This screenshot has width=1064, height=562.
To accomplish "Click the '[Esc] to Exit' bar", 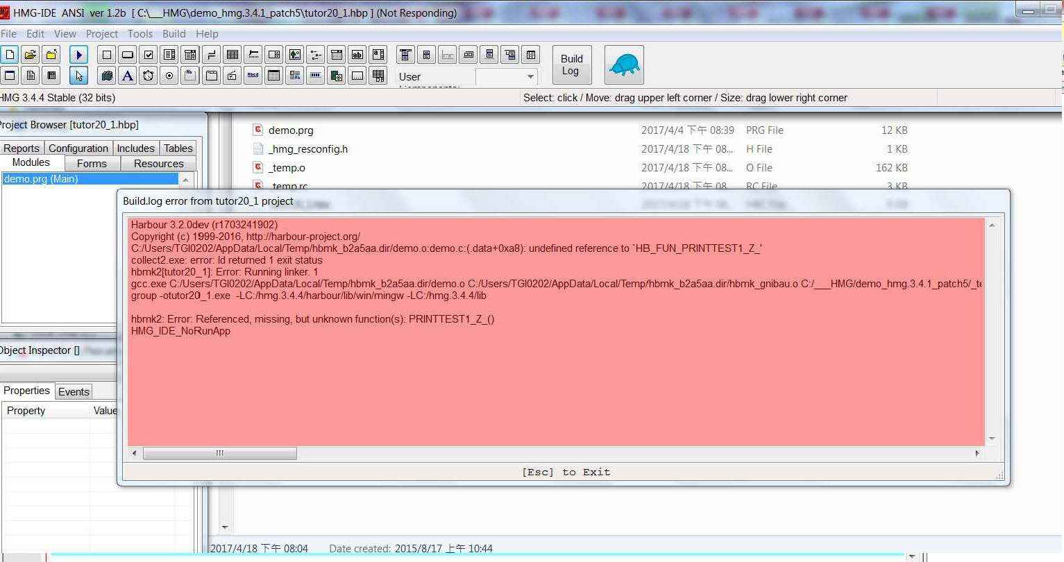I will (x=566, y=472).
